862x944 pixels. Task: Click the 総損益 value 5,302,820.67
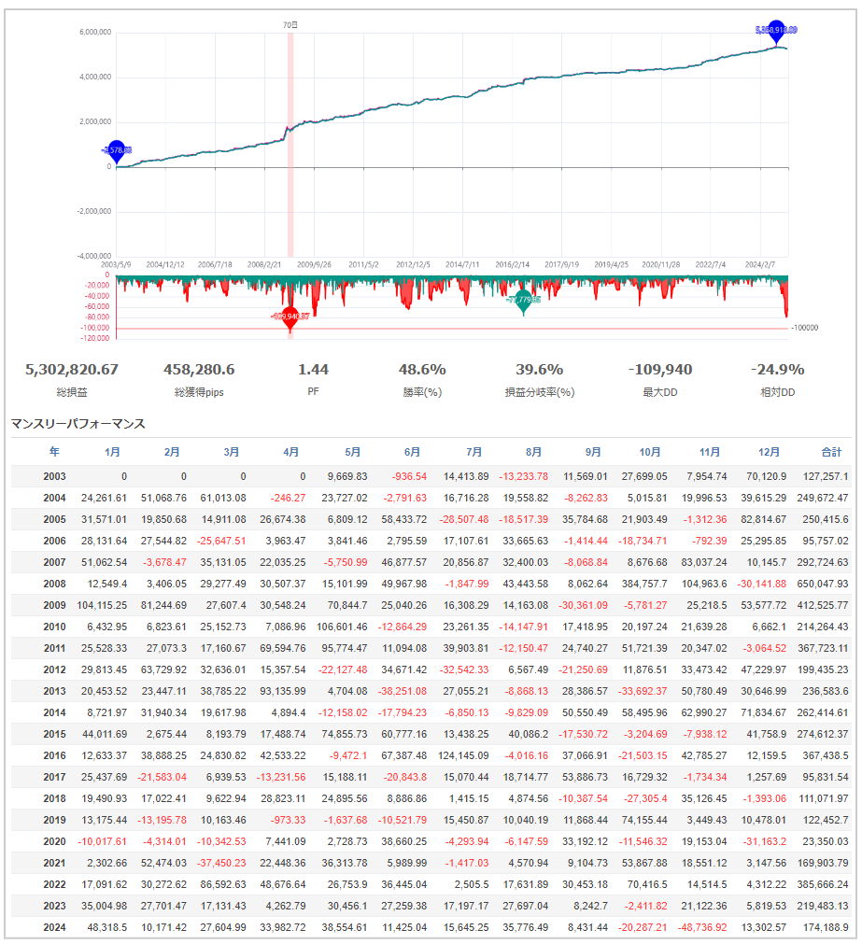click(72, 370)
